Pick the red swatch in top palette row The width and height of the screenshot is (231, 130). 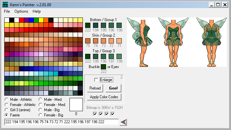pyautogui.click(x=22, y=20)
